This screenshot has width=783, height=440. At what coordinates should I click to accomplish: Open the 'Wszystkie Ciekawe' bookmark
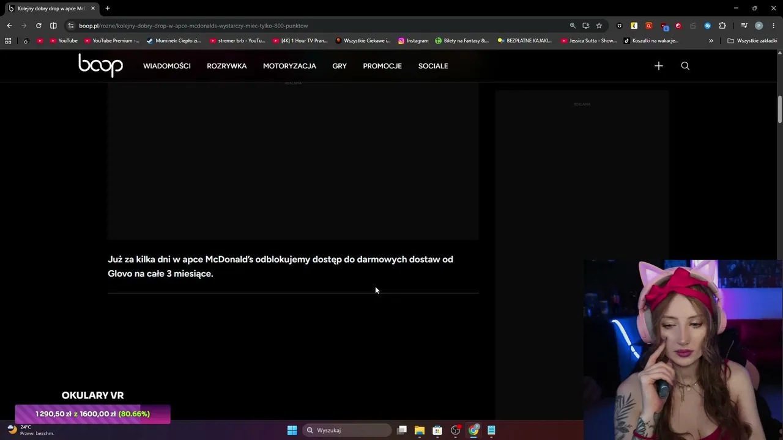pos(363,41)
